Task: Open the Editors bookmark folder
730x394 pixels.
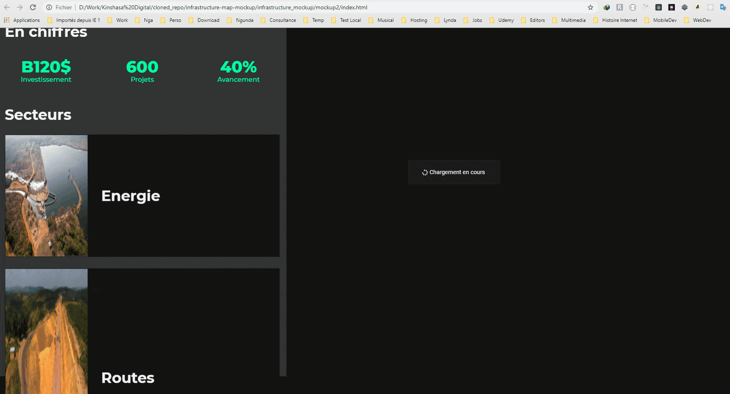Action: tap(533, 20)
